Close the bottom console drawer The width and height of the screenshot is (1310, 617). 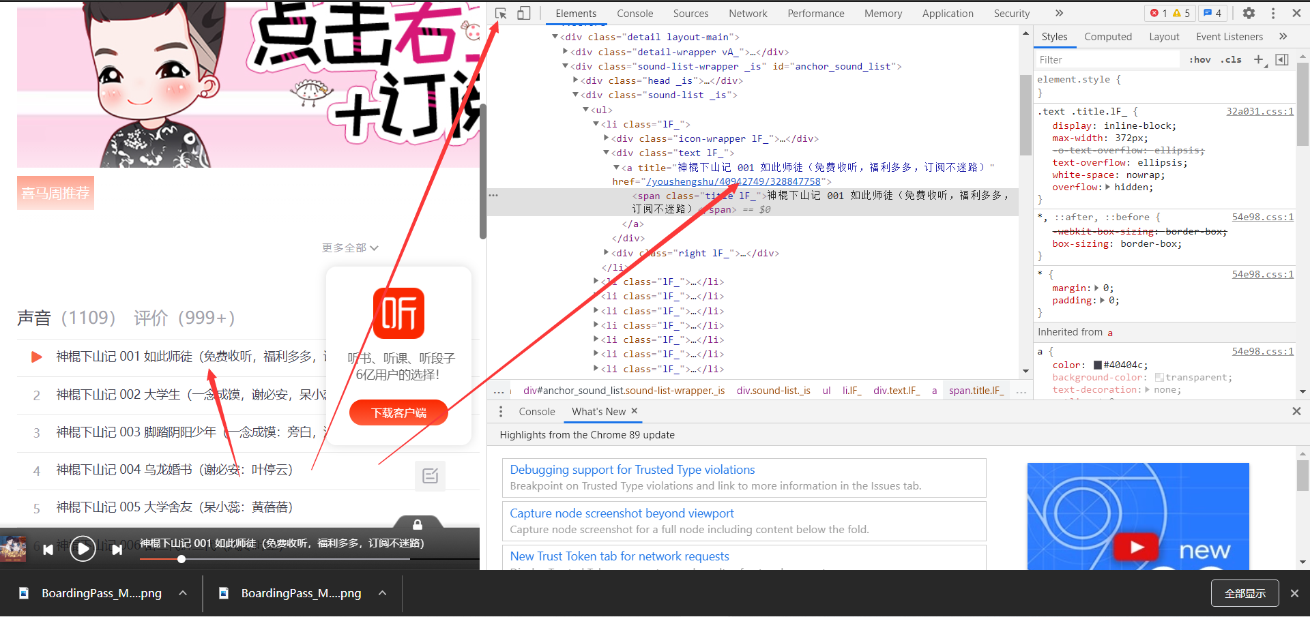pos(1296,411)
